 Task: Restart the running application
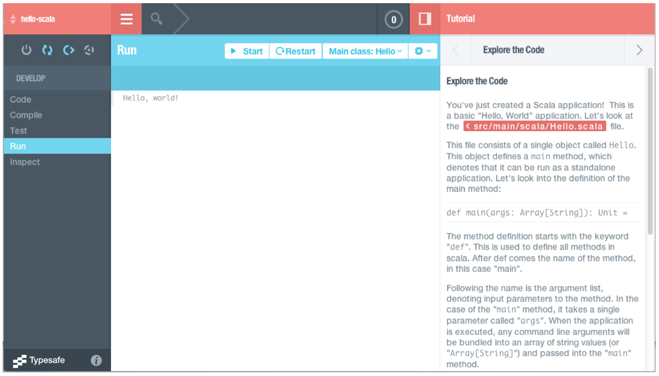pyautogui.click(x=296, y=51)
